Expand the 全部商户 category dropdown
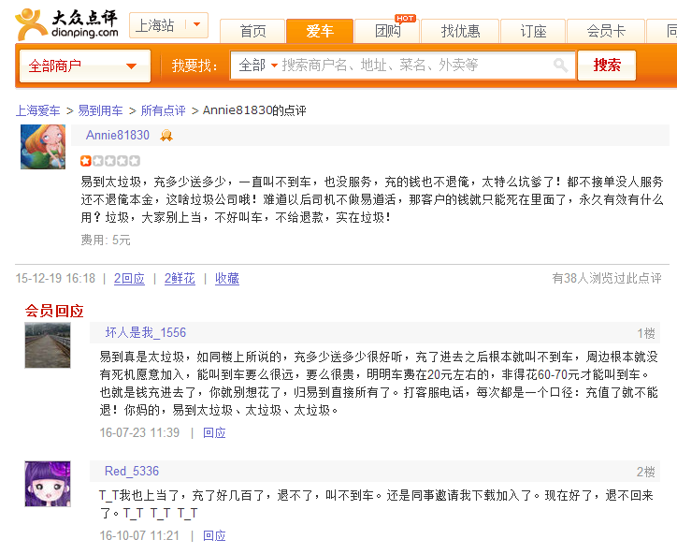 (x=85, y=66)
